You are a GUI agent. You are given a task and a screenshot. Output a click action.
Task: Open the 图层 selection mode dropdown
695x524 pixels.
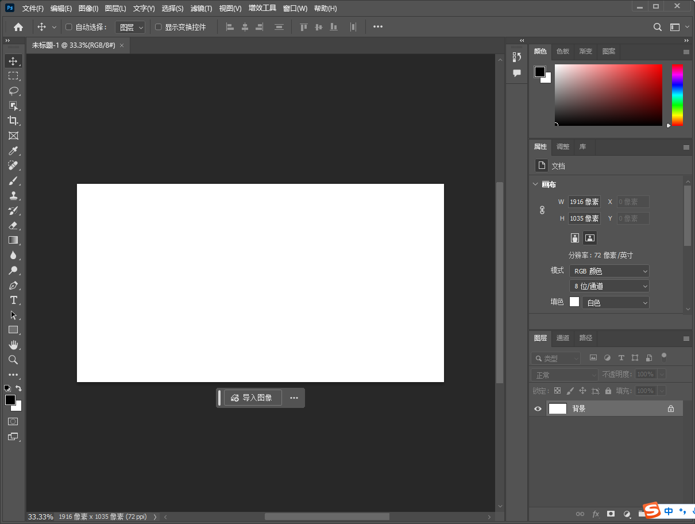point(130,26)
